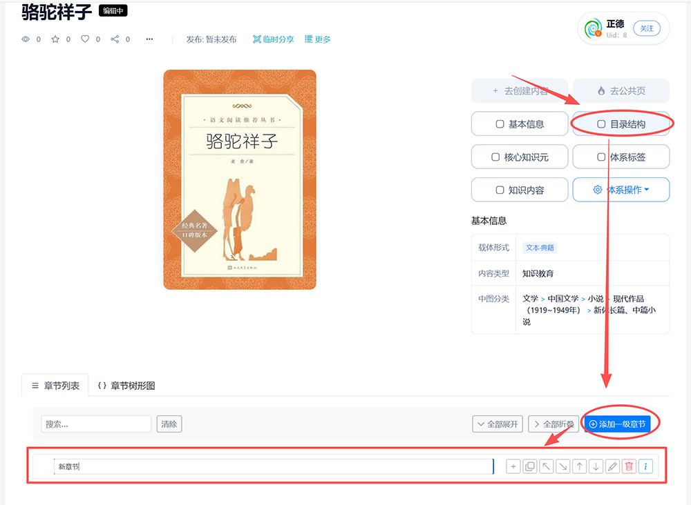Open the 临时分享 link
This screenshot has height=505, width=691.
[x=273, y=39]
